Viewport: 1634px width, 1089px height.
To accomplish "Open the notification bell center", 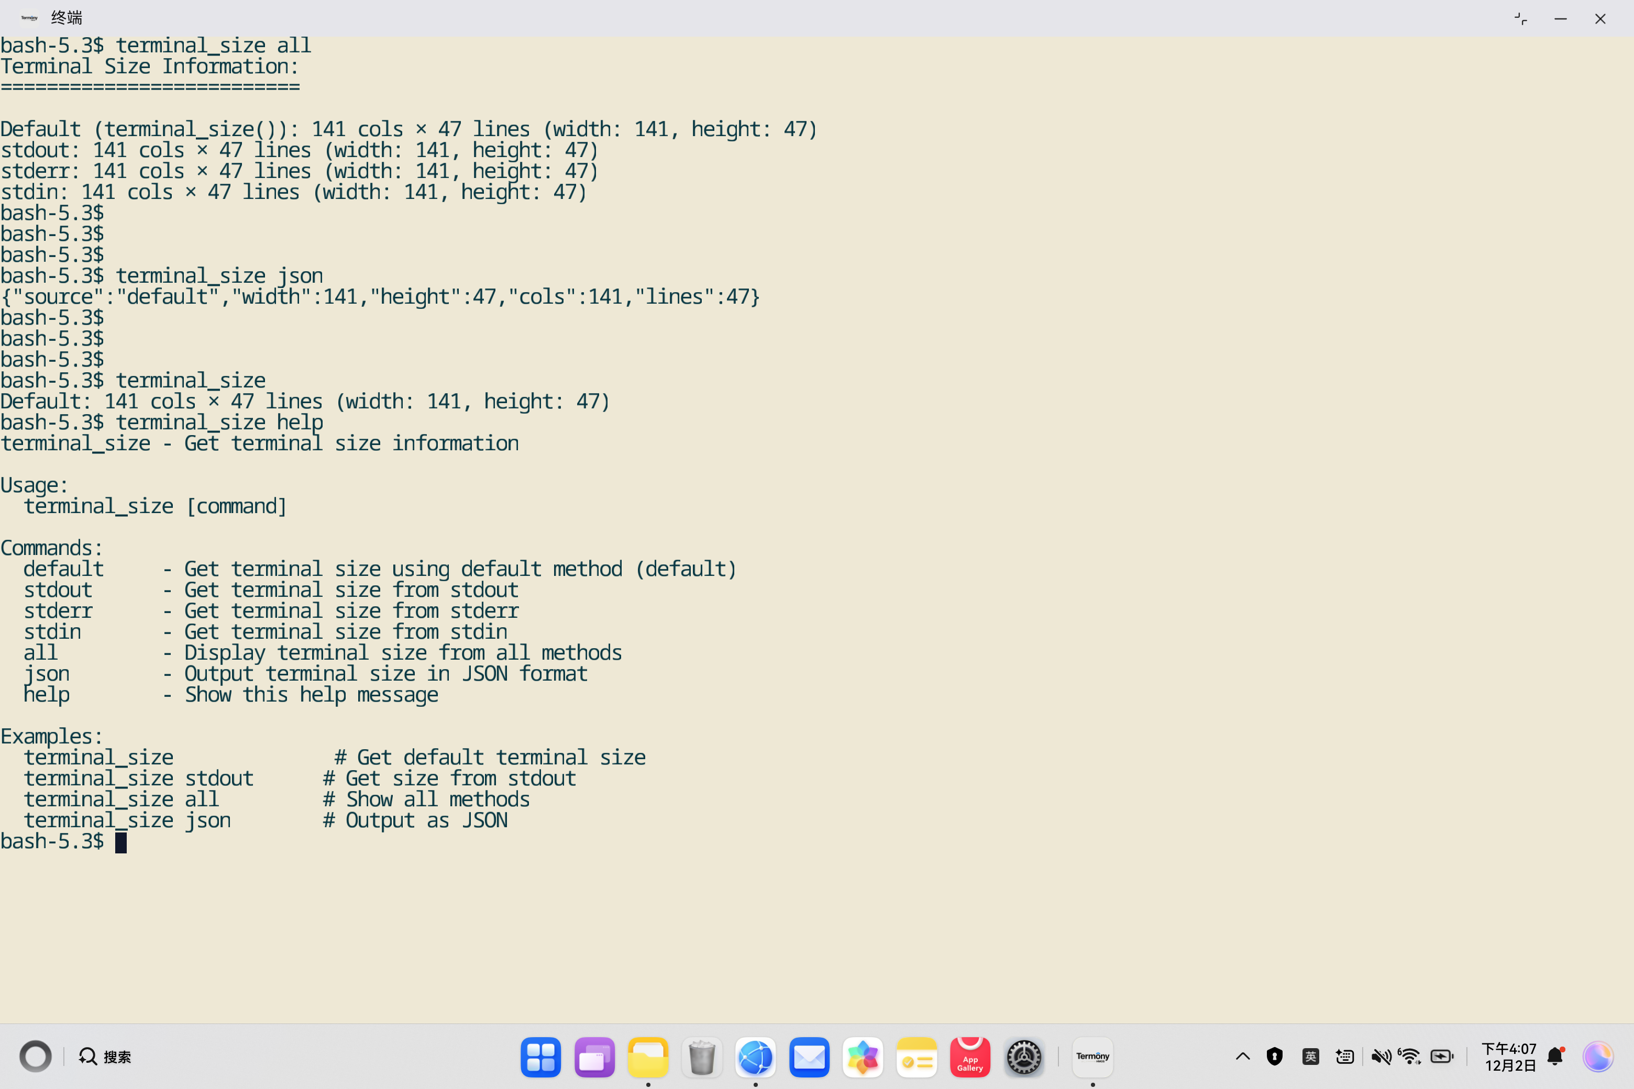I will point(1555,1057).
